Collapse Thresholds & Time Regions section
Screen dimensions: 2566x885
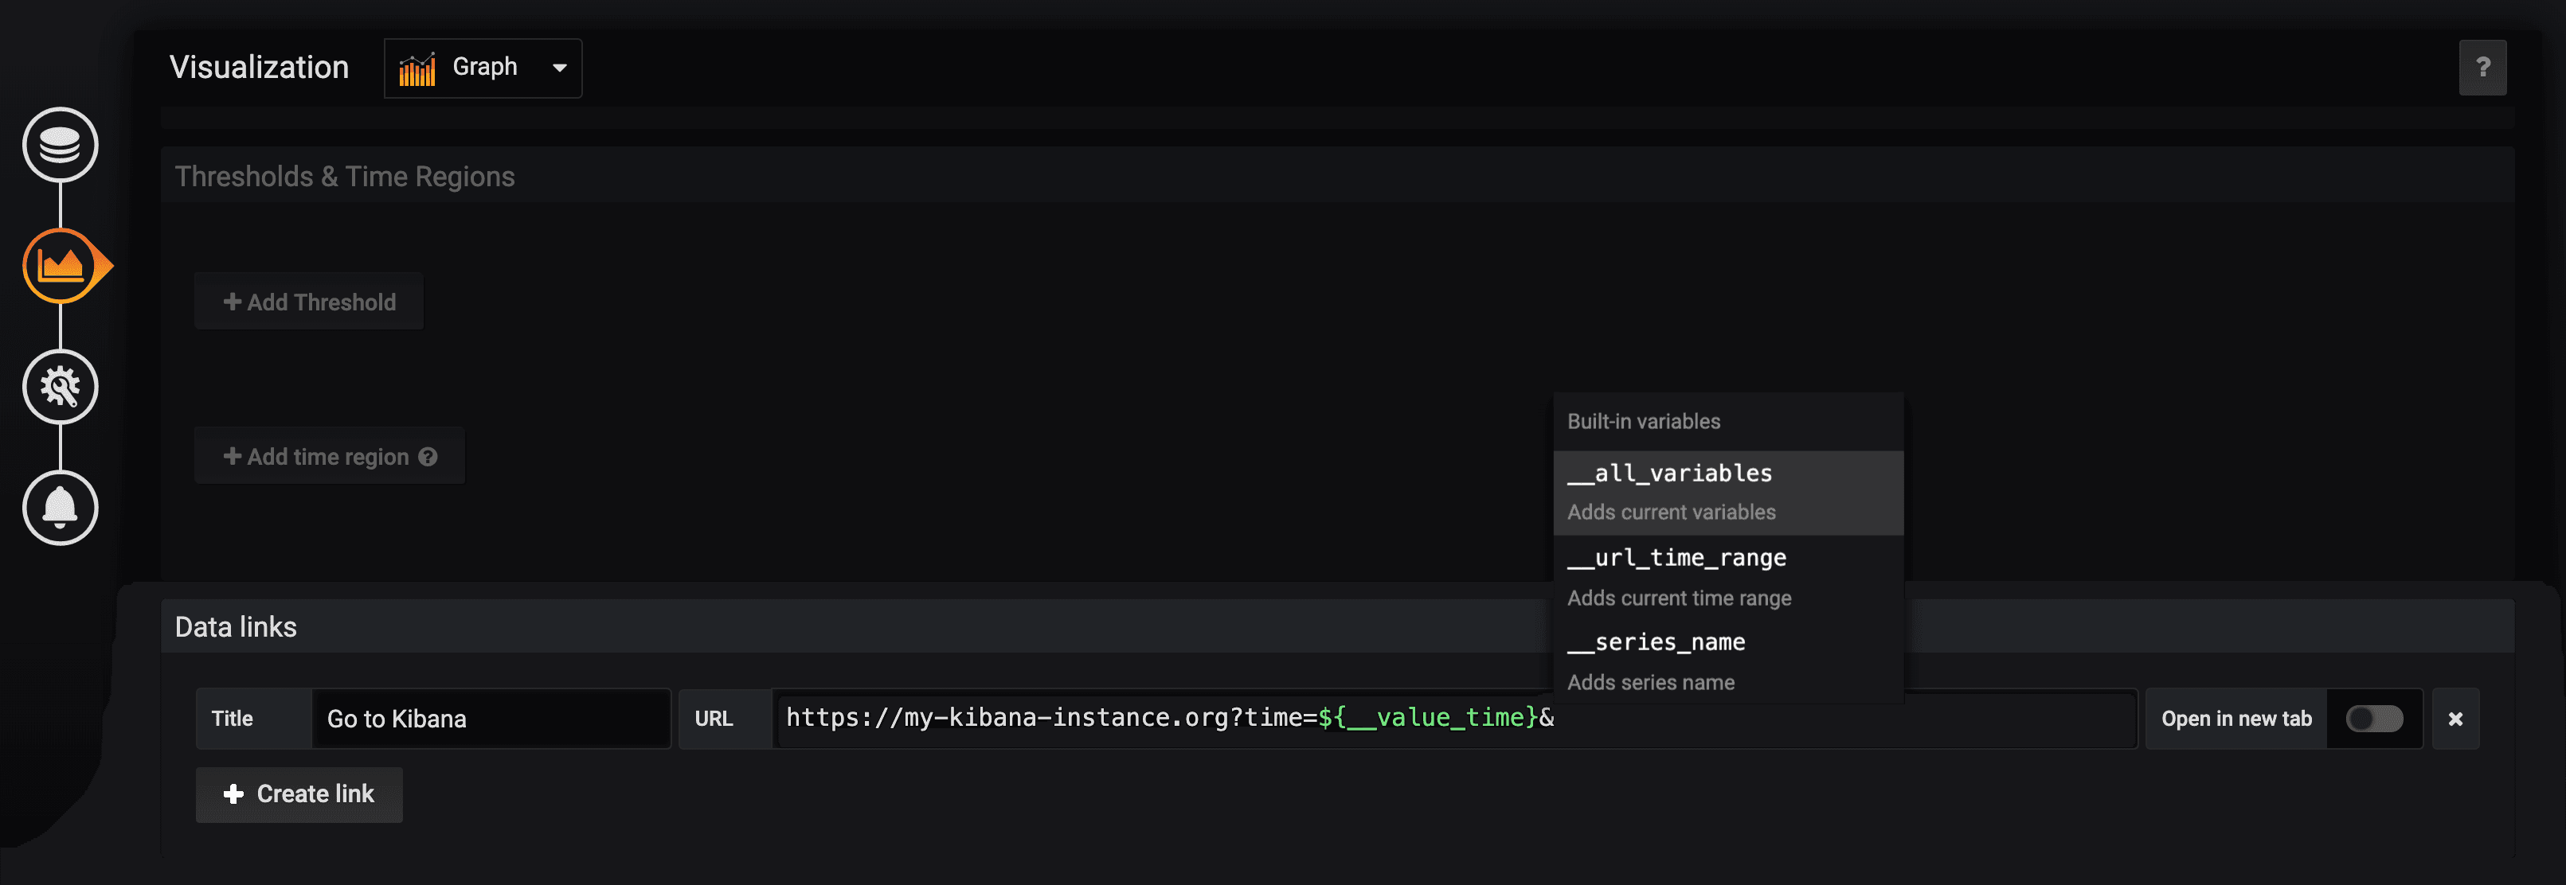click(x=345, y=176)
